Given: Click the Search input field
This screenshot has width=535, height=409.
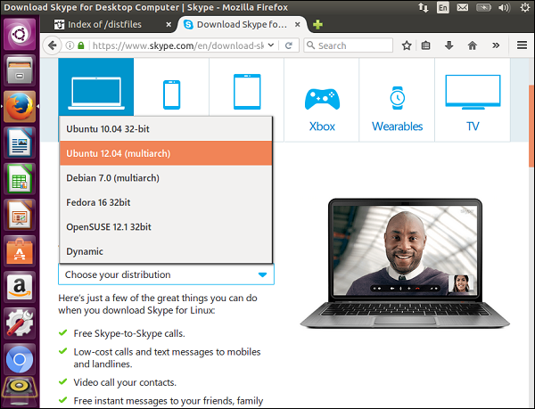Looking at the screenshot, I should point(348,45).
